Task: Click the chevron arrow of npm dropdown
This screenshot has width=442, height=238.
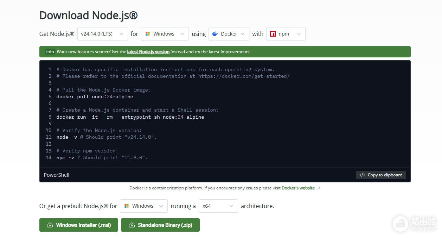Action: tap(299, 34)
